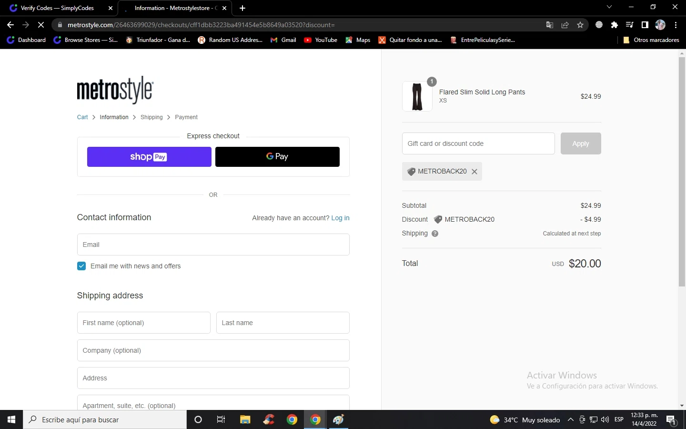
Task: Pay with Google Pay express checkout
Action: (277, 157)
